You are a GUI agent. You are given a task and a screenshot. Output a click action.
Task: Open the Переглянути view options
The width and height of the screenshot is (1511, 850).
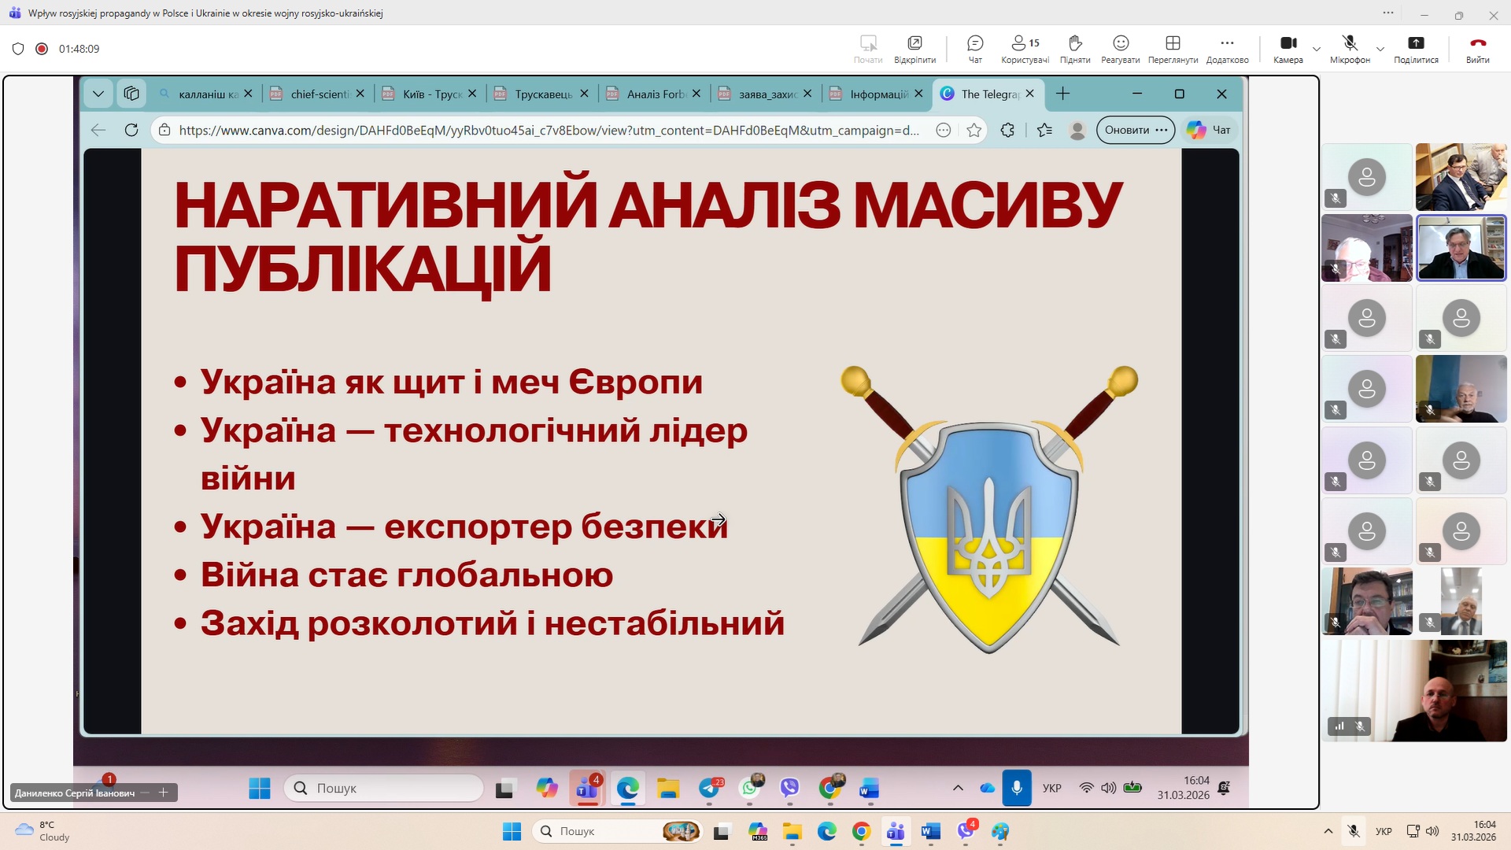pos(1173,49)
